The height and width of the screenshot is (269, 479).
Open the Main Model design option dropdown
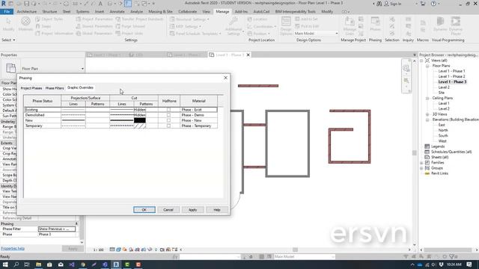click(x=336, y=33)
